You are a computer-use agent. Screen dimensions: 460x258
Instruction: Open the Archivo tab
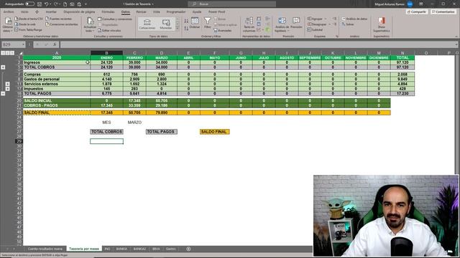(9, 11)
